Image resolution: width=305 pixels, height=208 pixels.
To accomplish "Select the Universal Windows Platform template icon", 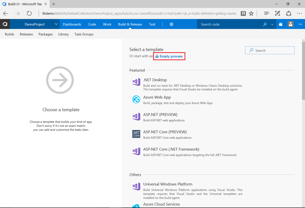I will click(x=136, y=186).
